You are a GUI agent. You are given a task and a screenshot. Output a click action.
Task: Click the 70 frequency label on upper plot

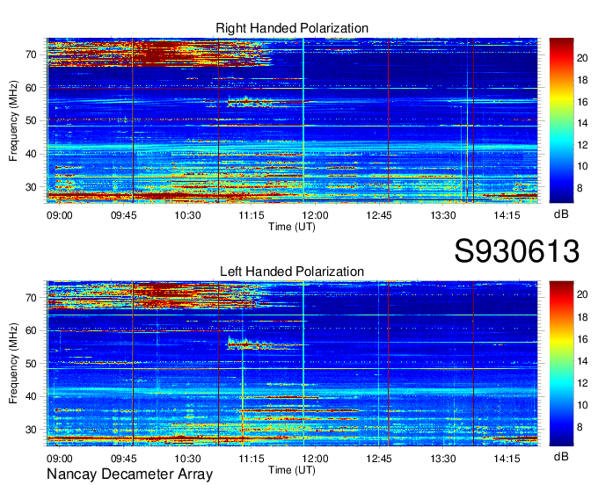[x=32, y=54]
